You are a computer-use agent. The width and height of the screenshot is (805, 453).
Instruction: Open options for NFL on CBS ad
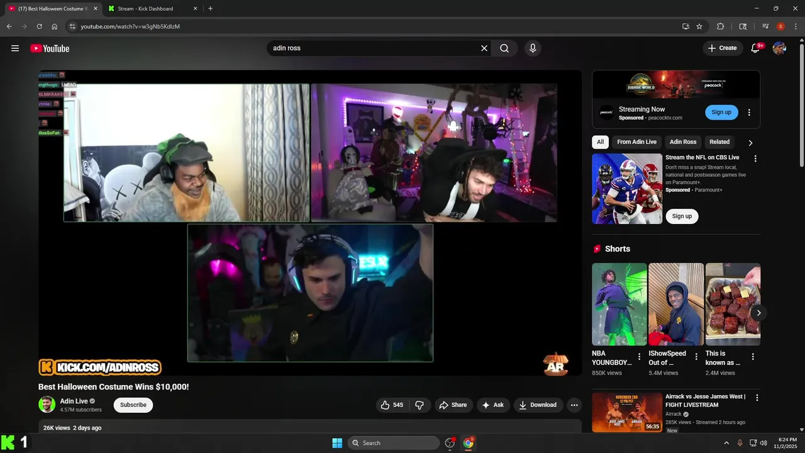point(755,159)
